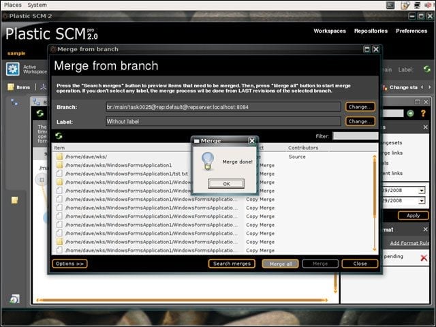Click the branch icon next to Items
The image size is (436, 327).
[x=43, y=87]
